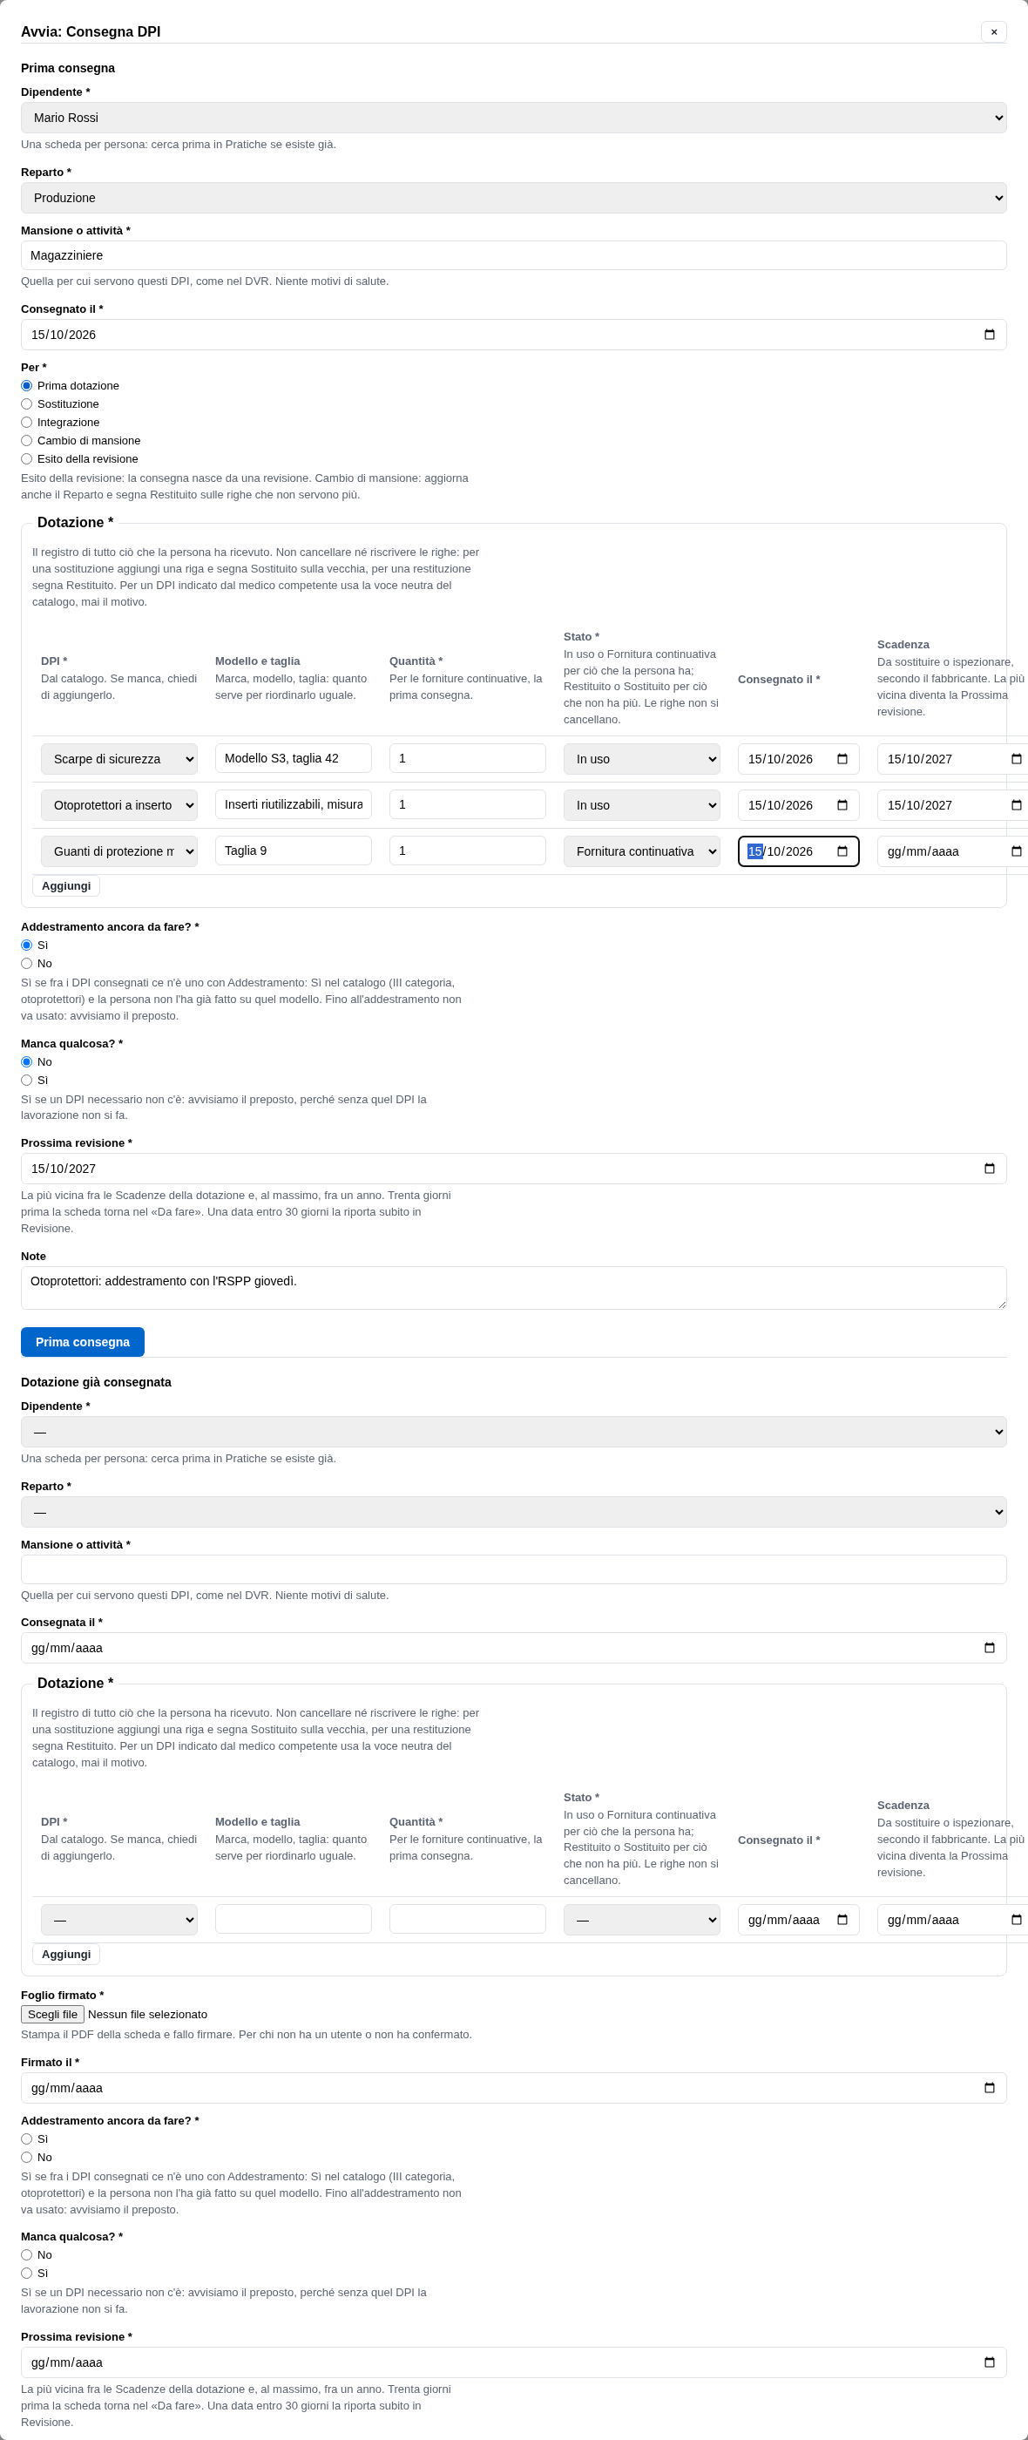Choose No for 'Manca qualcosa?' in Dotazione già consegnata

point(26,2254)
